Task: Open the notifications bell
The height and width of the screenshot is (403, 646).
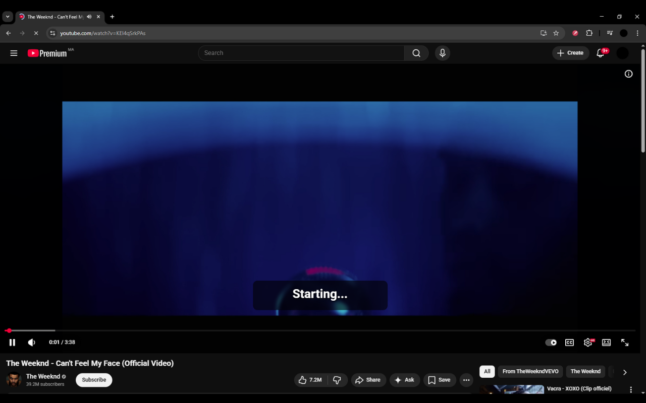Action: 601,53
